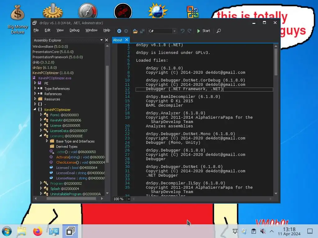Image resolution: width=318 pixels, height=238 pixels.
Task: Open the search magnifier tool
Action: (x=219, y=31)
